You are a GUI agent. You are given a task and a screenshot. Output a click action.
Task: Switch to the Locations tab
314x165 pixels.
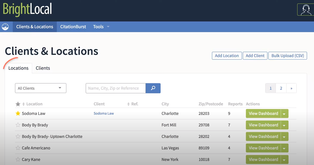[x=18, y=68]
